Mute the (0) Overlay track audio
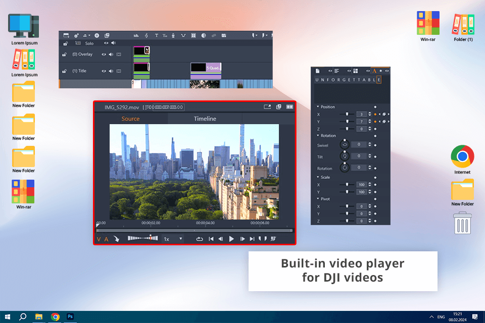Viewport: 485px width, 323px height. [x=111, y=55]
